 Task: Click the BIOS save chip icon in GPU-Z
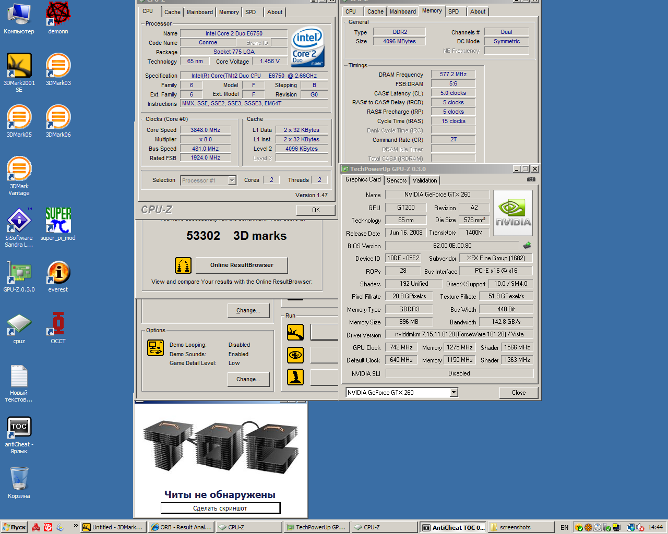(527, 245)
